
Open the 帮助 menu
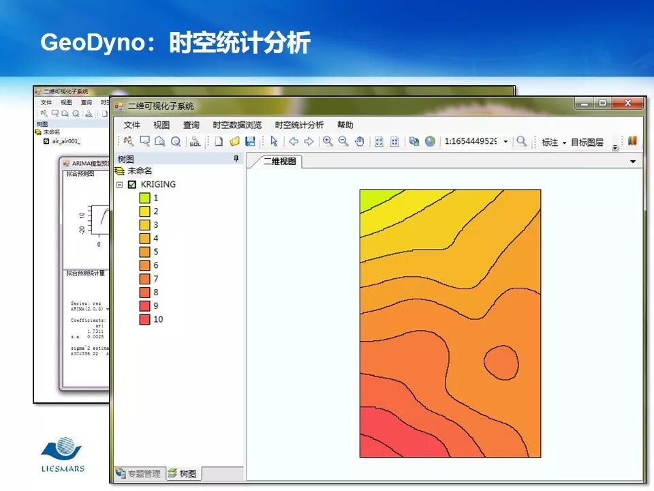(x=345, y=125)
